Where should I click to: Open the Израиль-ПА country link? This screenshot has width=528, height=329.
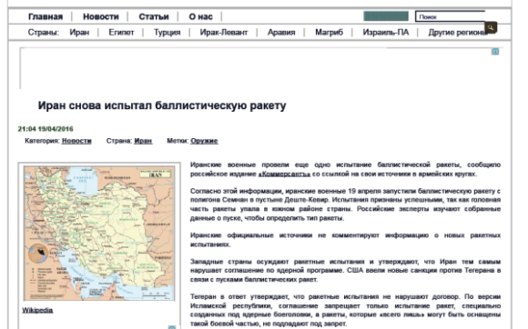click(x=386, y=33)
